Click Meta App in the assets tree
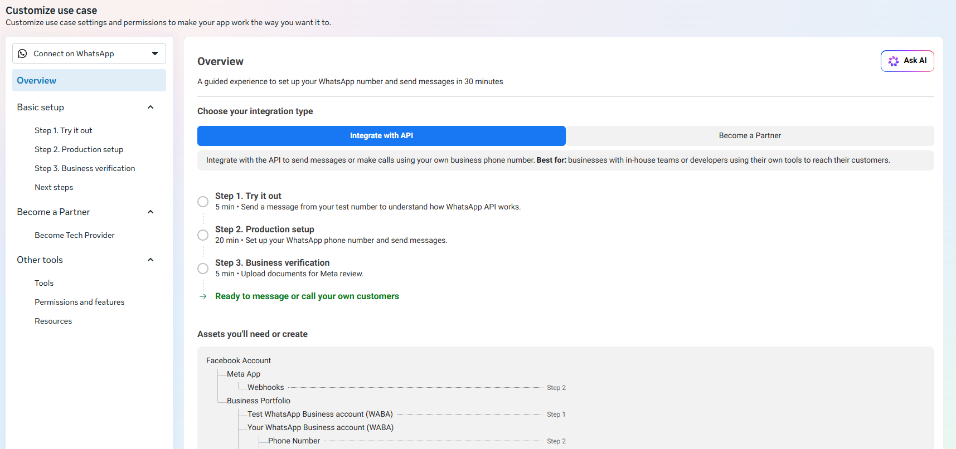Viewport: 956px width, 449px height. point(244,374)
